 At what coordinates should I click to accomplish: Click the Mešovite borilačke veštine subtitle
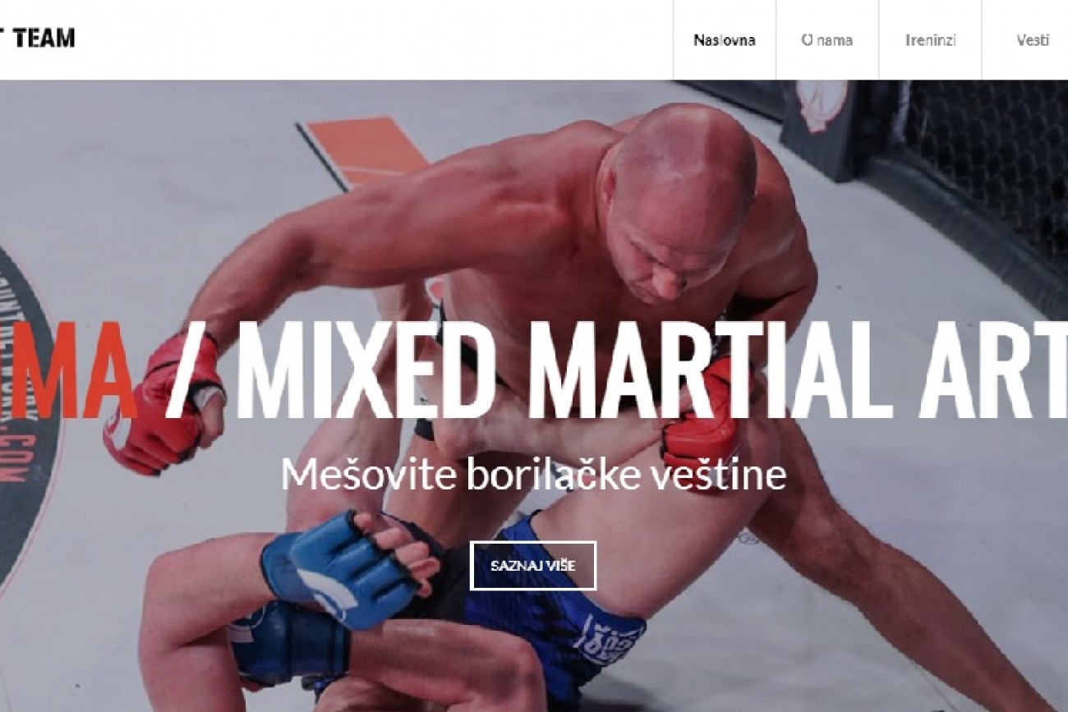(x=534, y=475)
